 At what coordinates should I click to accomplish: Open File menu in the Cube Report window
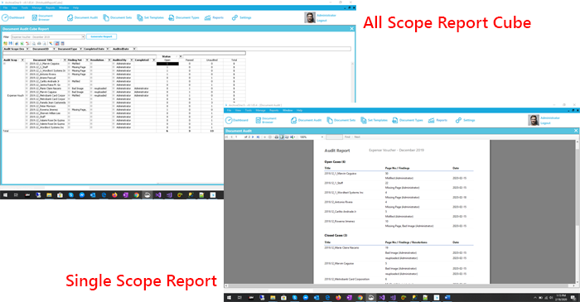pyautogui.click(x=5, y=7)
